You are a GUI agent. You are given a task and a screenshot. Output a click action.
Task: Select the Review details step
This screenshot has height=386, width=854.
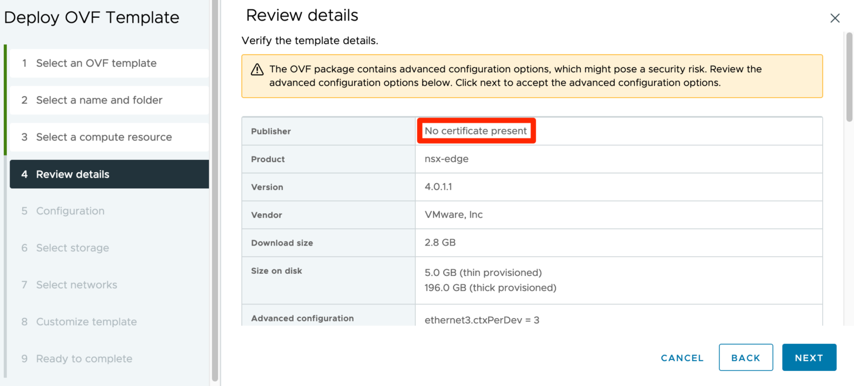[72, 174]
